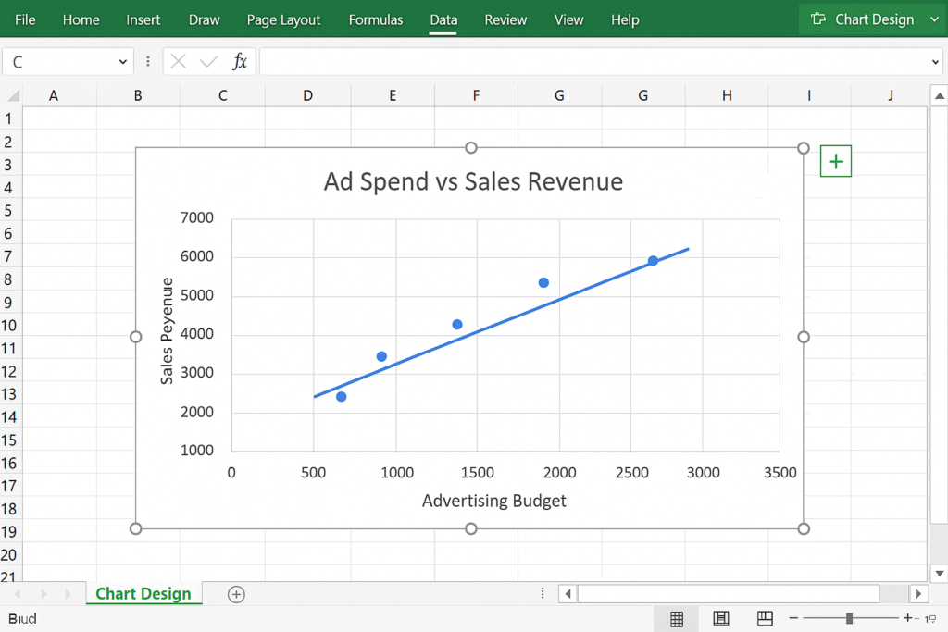
Task: Click the zoom slider handle
Action: [849, 618]
